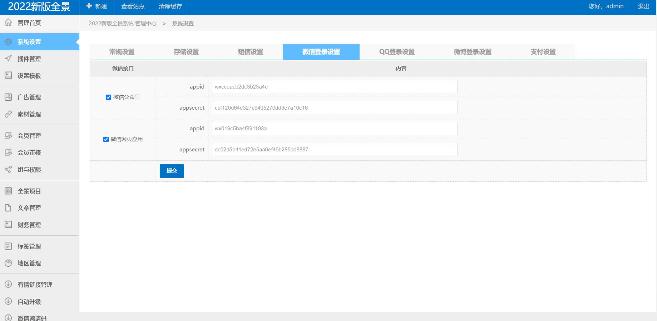The width and height of the screenshot is (657, 321).
Task: Click the 内容 column header
Action: coord(401,69)
